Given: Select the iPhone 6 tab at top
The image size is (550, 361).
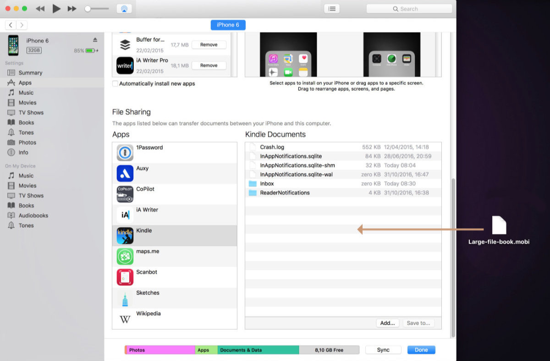Looking at the screenshot, I should tap(228, 25).
